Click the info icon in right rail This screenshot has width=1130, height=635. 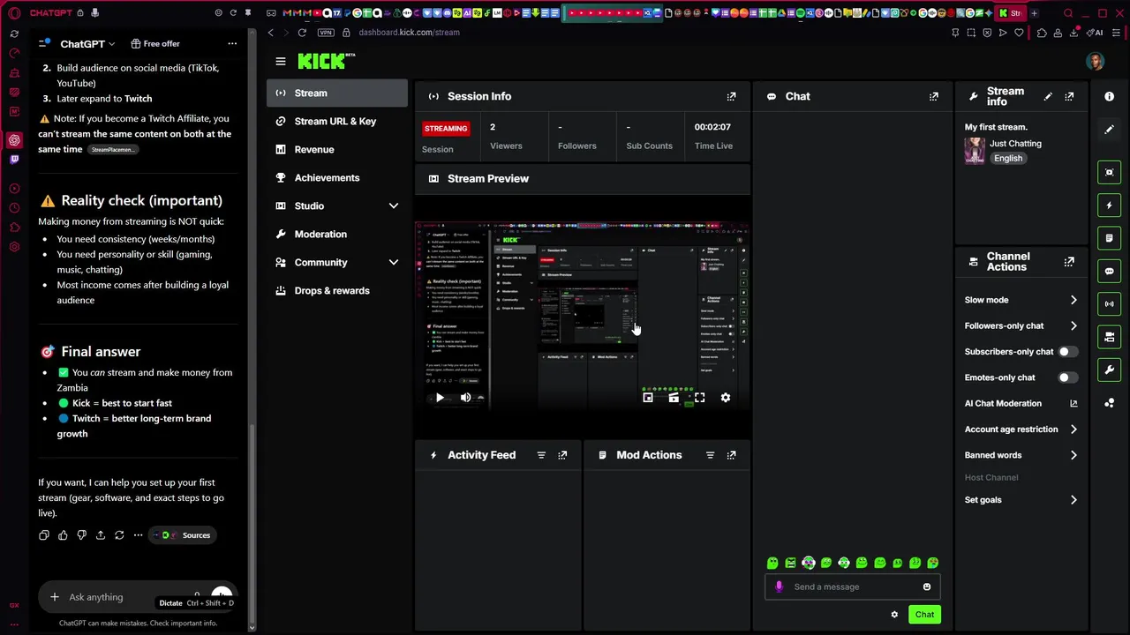coord(1110,96)
